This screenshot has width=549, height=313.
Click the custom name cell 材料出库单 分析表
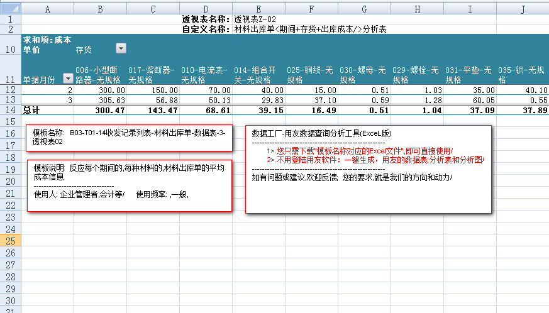coord(309,29)
